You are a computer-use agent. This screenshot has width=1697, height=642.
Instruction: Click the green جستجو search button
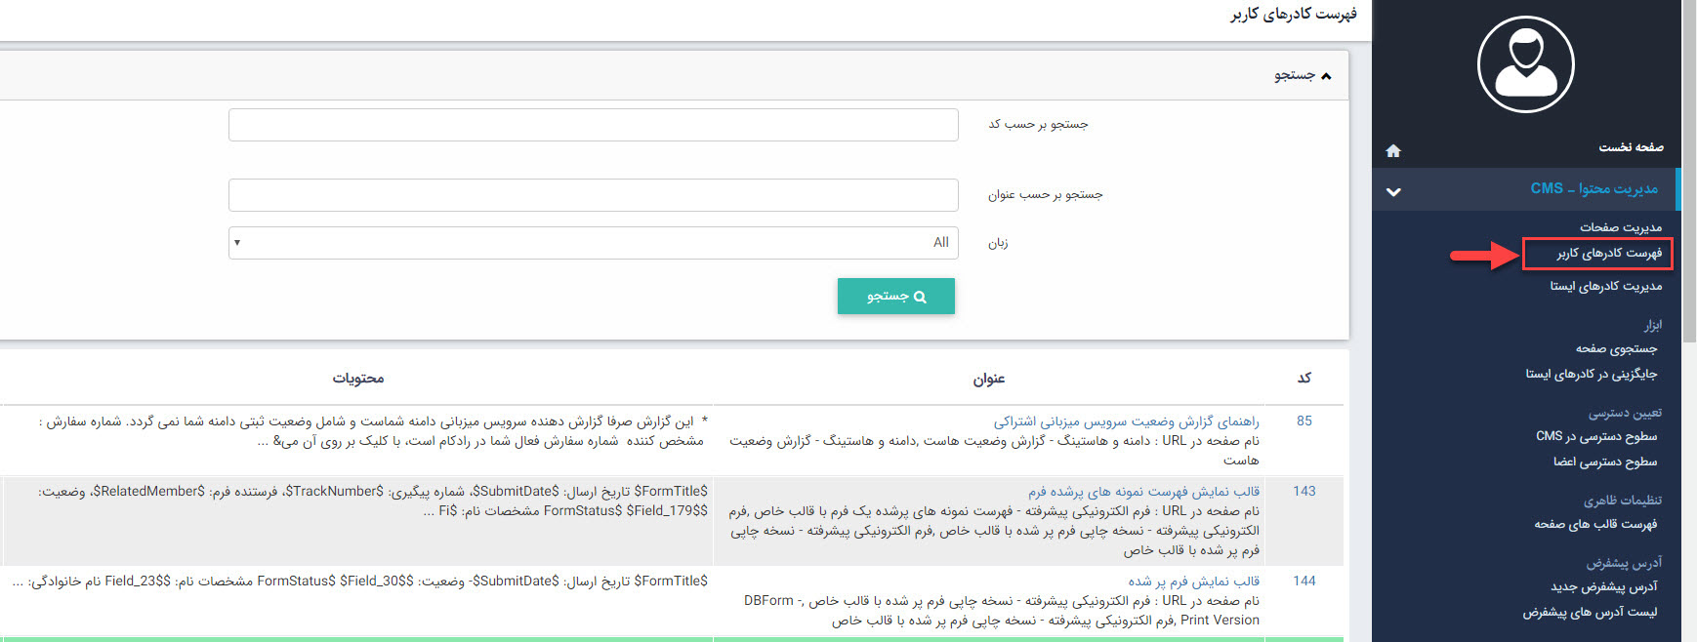[895, 296]
